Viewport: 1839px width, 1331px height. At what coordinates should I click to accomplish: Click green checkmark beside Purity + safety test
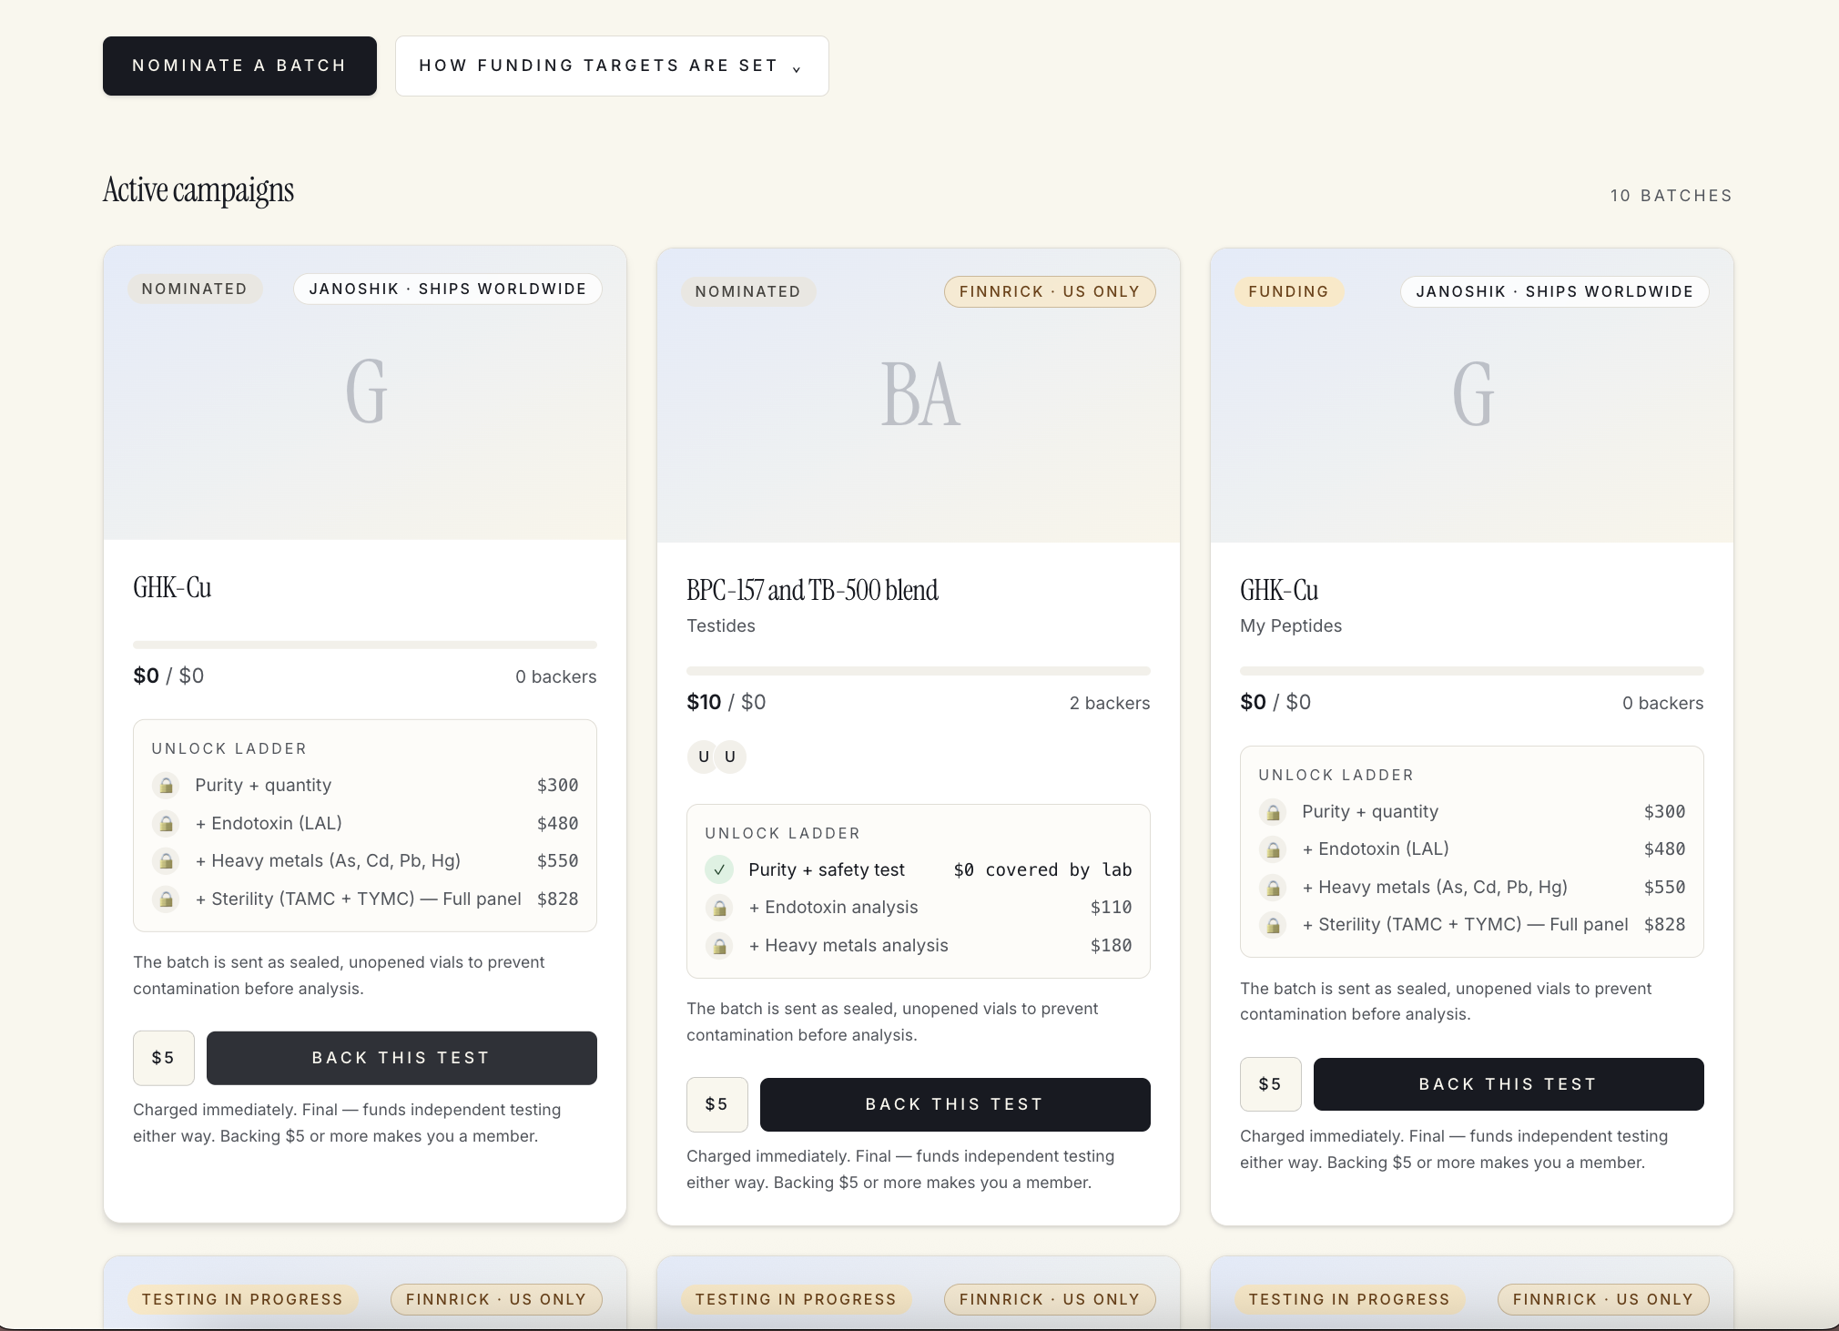point(719,869)
